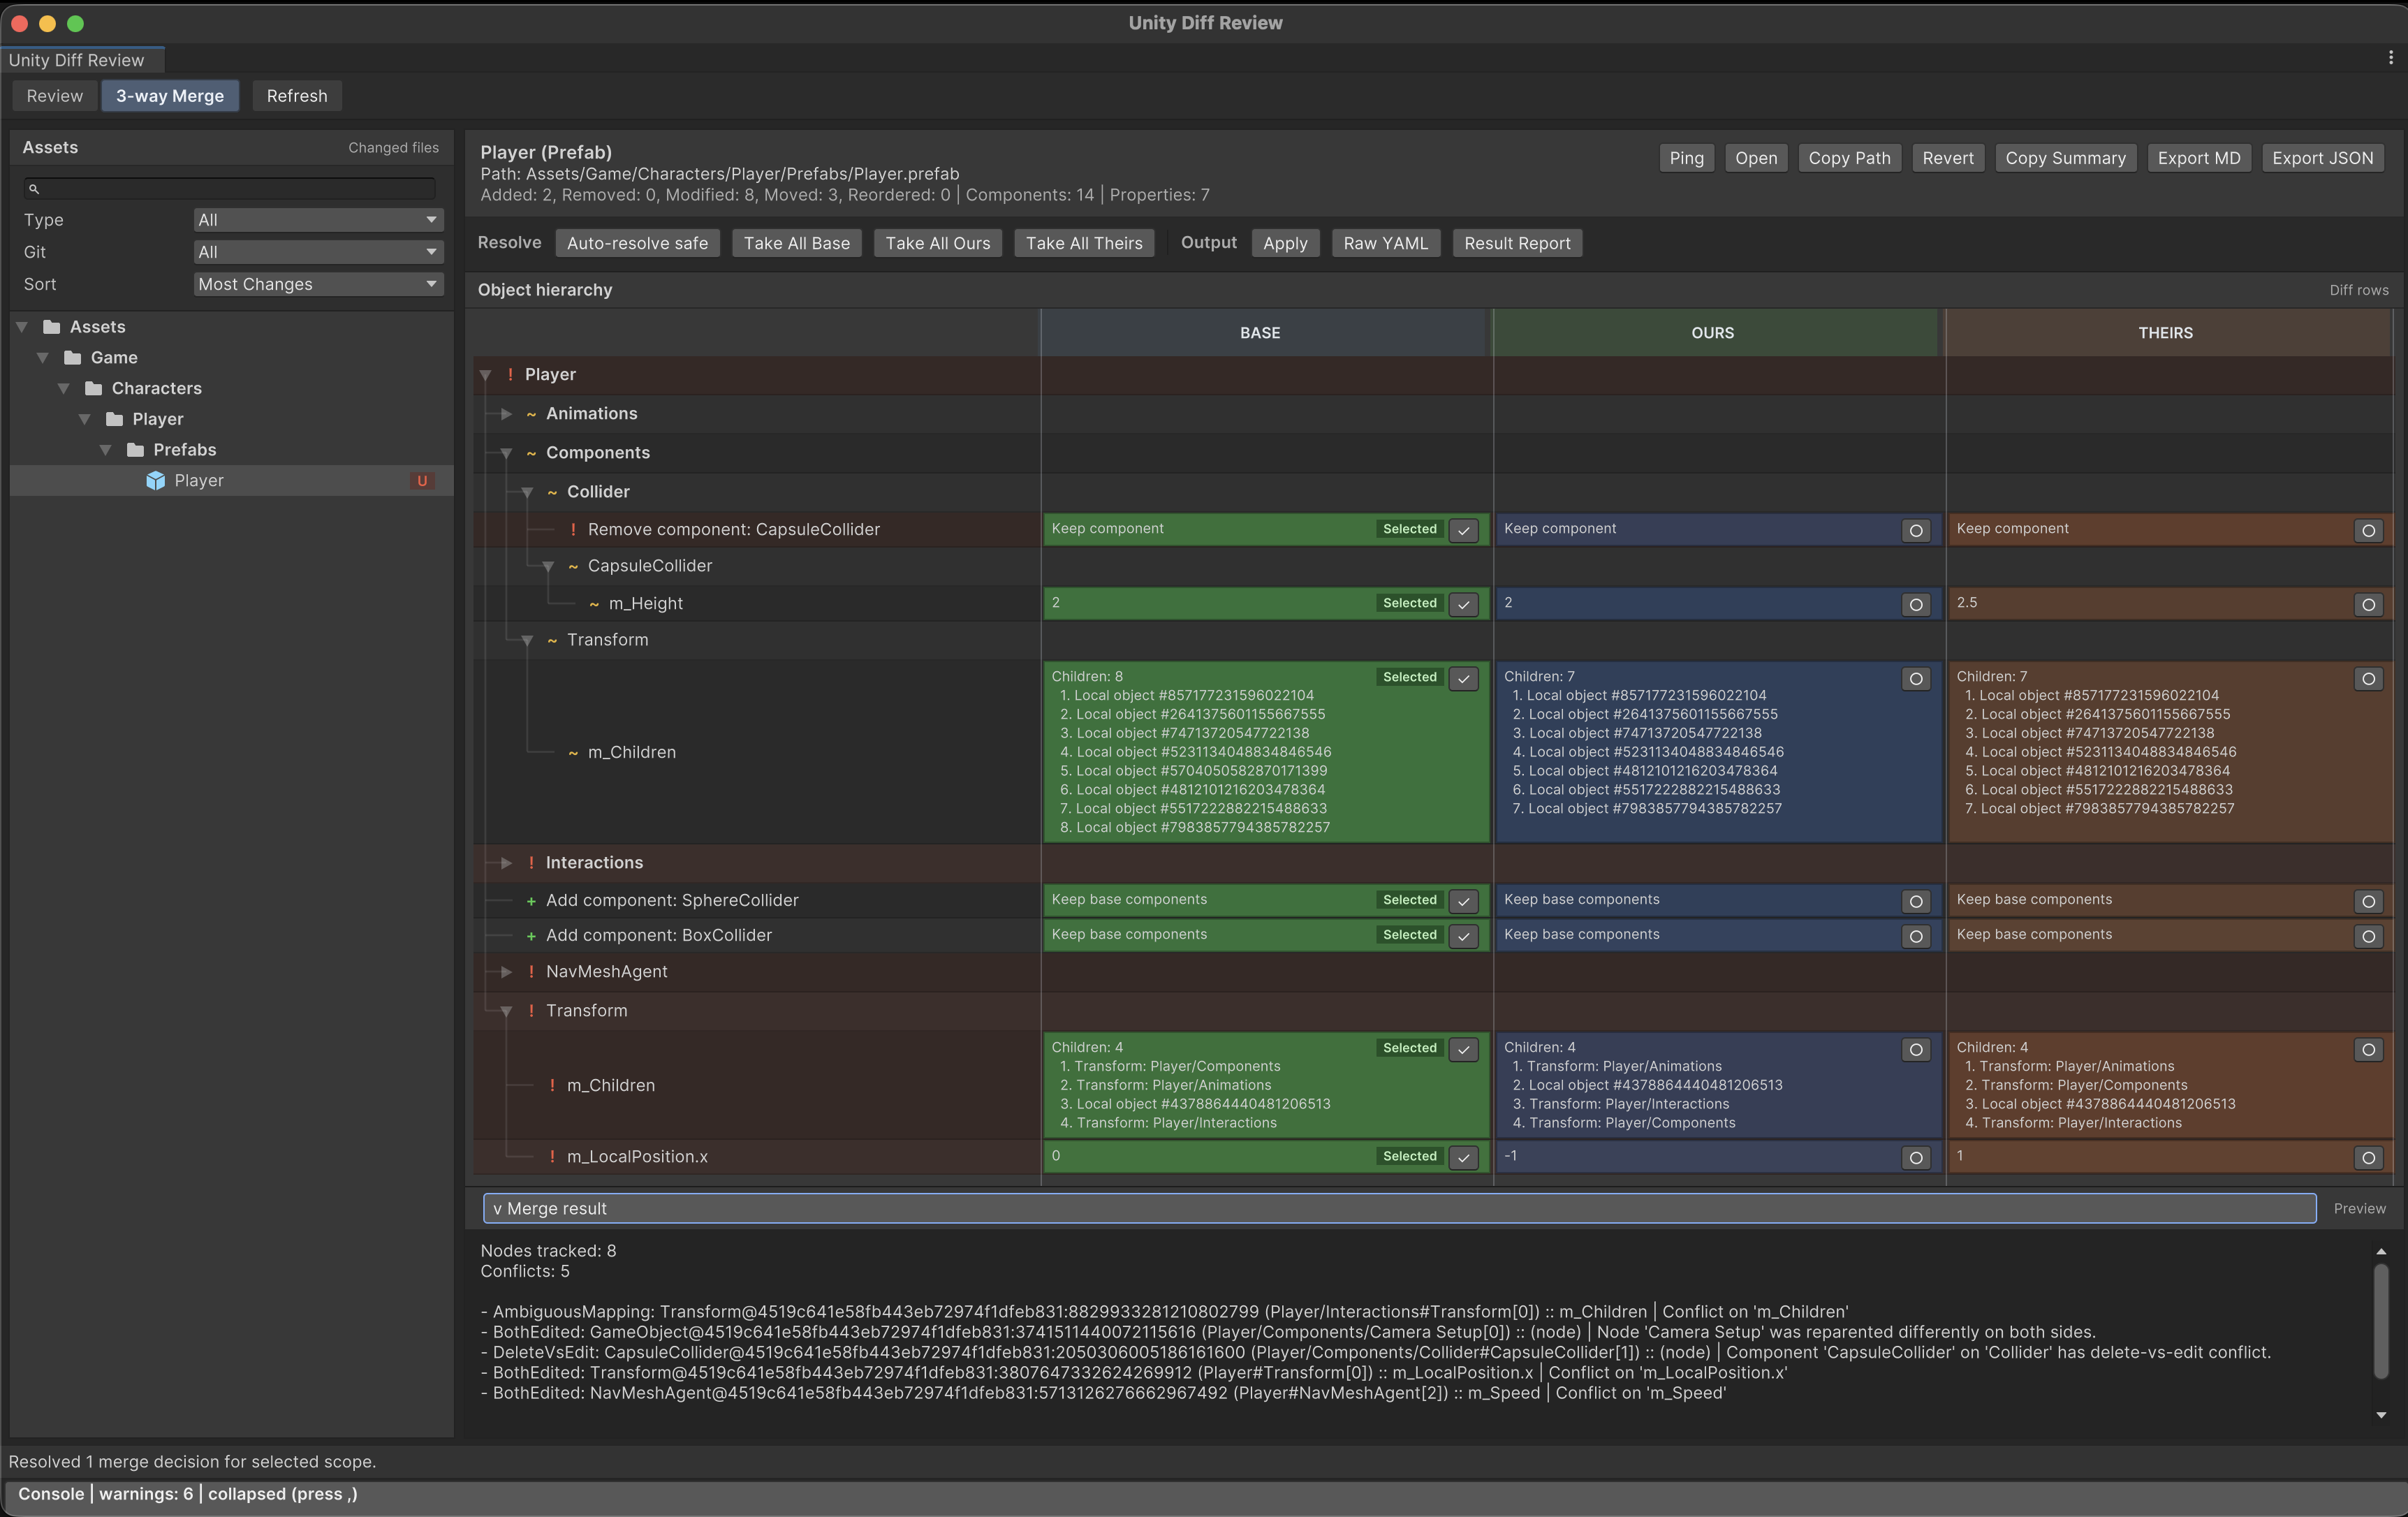Click the Revert button

point(1948,158)
